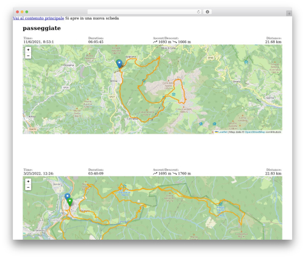Viewport: 305px width, 258px height.
Task: Click the blue marker on second map
Action: point(67,197)
